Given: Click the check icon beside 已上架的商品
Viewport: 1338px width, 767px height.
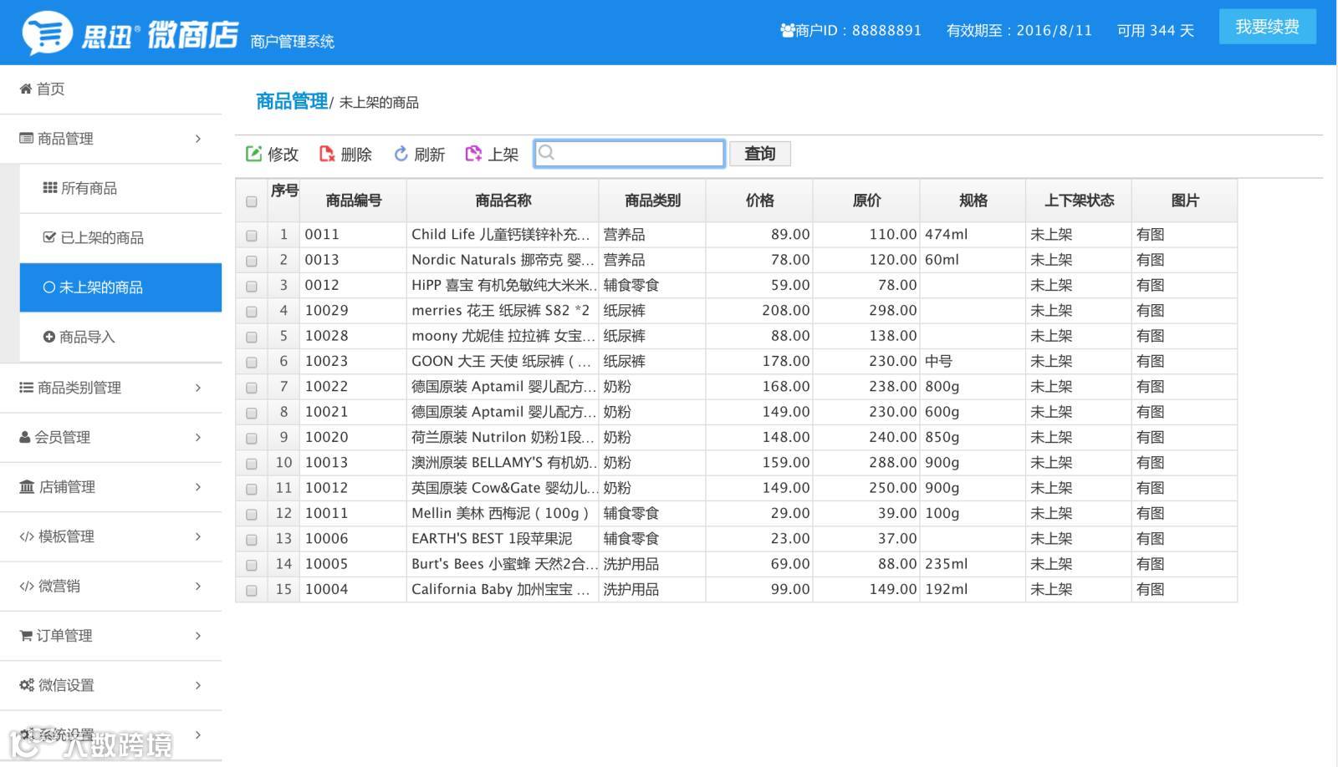Looking at the screenshot, I should coord(49,237).
